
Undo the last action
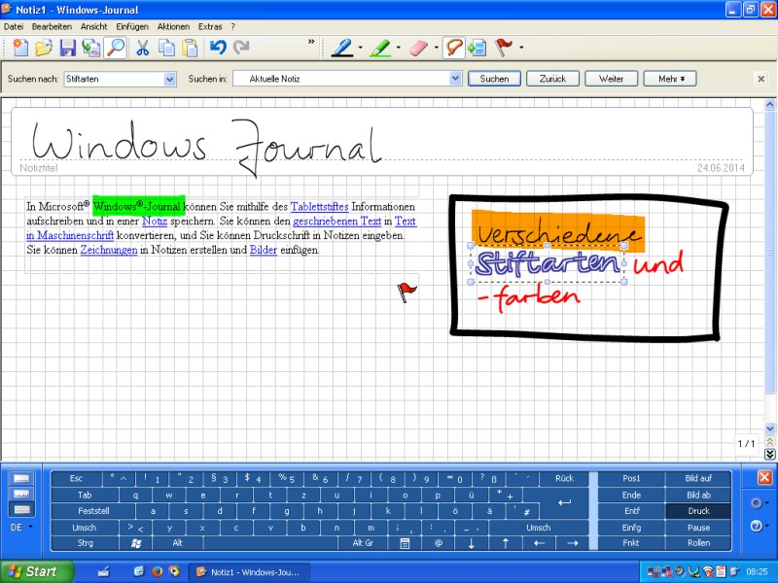pyautogui.click(x=218, y=48)
